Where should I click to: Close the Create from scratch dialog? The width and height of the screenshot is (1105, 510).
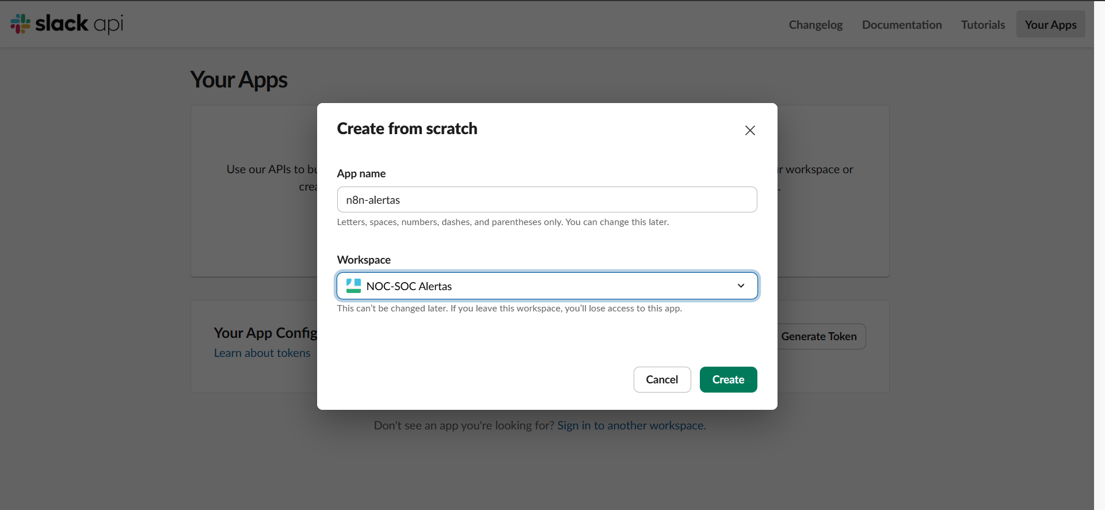pyautogui.click(x=750, y=131)
